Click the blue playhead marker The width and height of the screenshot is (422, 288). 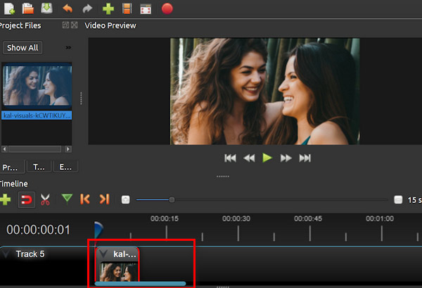[98, 230]
